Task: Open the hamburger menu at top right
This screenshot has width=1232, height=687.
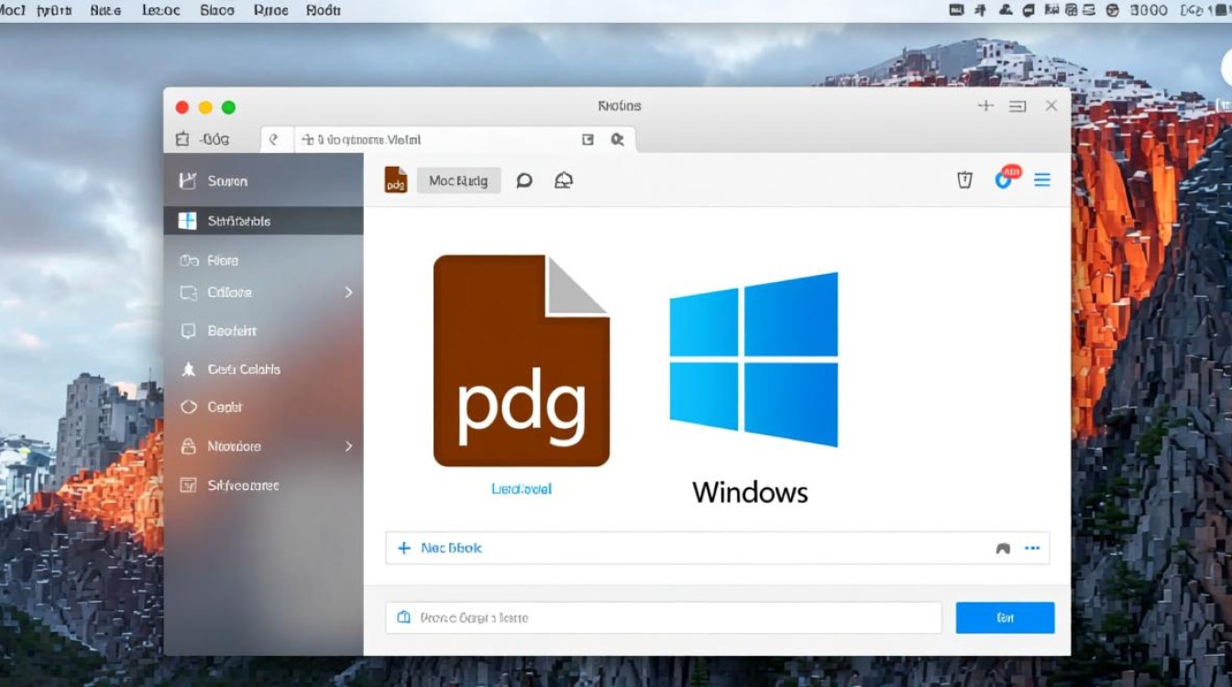Action: tap(1042, 180)
